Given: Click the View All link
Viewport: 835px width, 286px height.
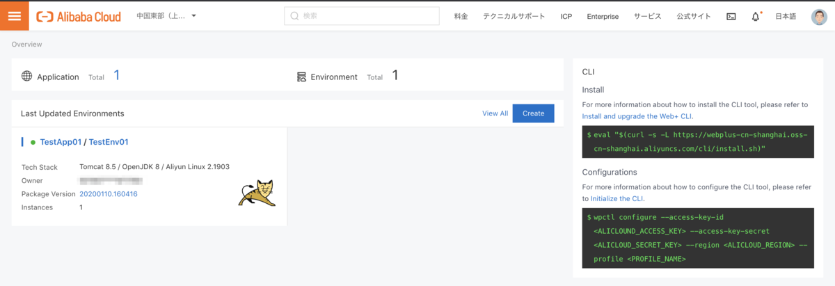Looking at the screenshot, I should coord(495,113).
